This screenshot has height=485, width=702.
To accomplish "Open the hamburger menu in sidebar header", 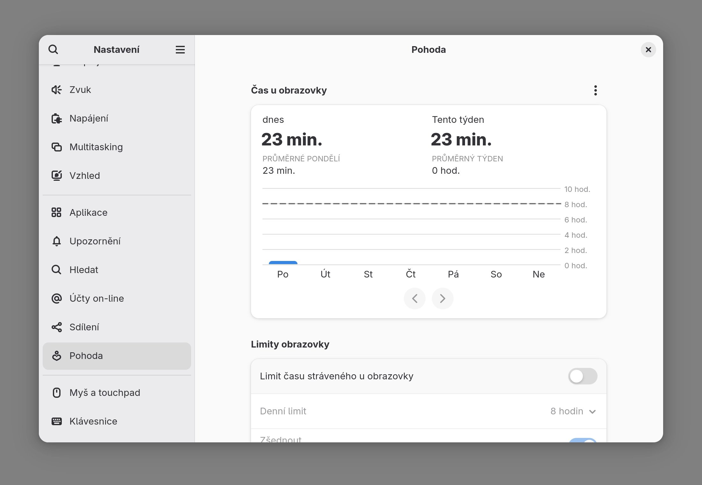I will [180, 50].
